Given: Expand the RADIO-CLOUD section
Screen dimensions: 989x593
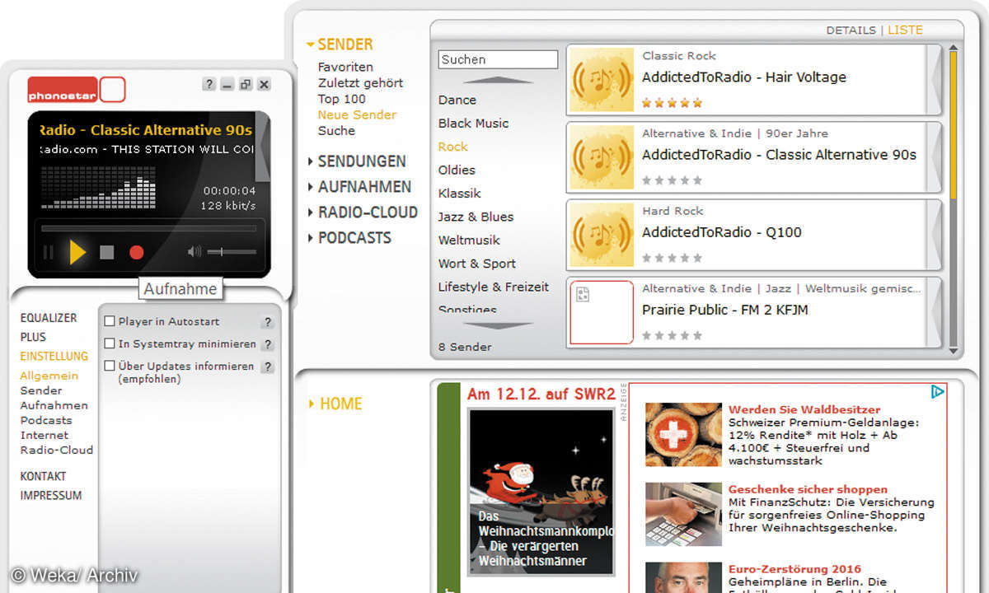Looking at the screenshot, I should (x=363, y=212).
